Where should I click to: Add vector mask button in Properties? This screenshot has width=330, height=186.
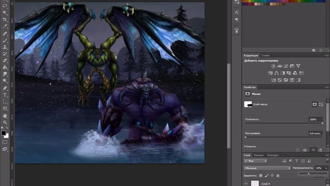(321, 104)
